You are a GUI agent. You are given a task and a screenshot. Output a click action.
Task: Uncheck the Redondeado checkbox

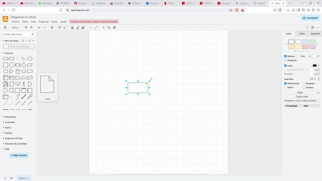click(x=285, y=83)
